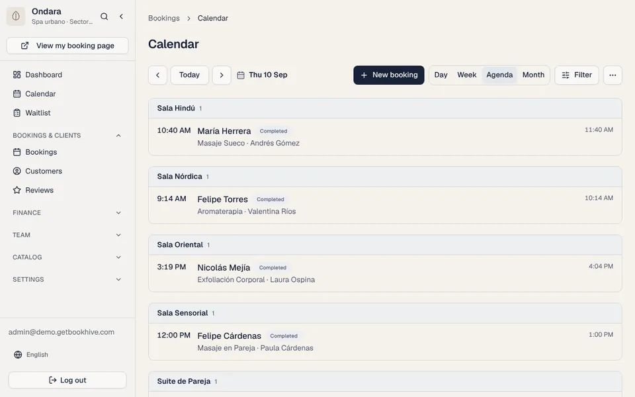This screenshot has width=635, height=397.
Task: Click the Completed badge next to Nicolás Mejía
Action: [273, 268]
